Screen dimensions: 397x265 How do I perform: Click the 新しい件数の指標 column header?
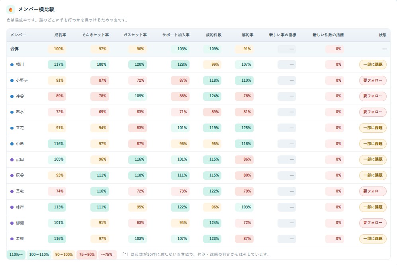click(x=328, y=35)
